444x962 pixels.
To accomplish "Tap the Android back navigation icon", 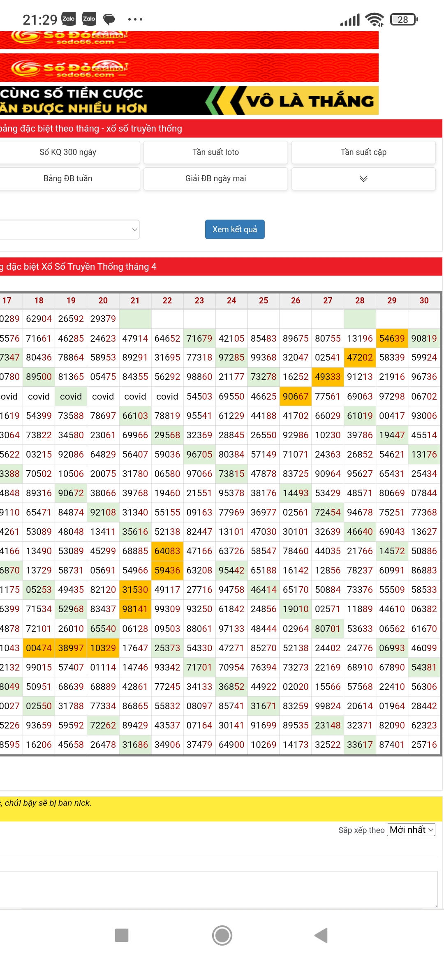I will click(x=321, y=935).
